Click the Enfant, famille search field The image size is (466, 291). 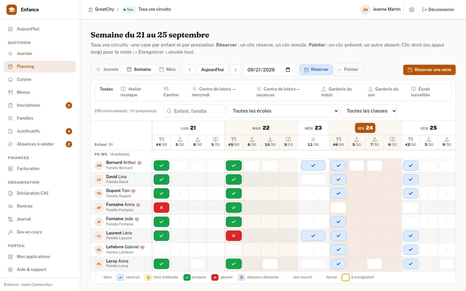[194, 111]
